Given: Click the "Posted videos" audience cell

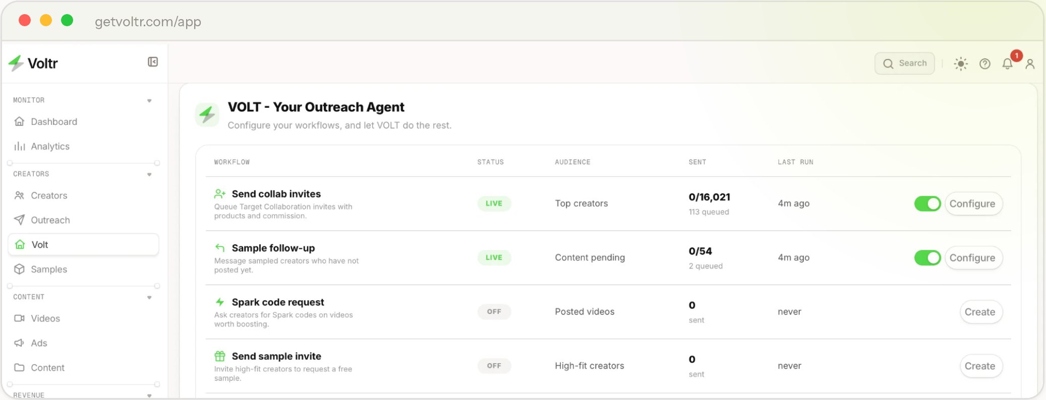Looking at the screenshot, I should pos(585,312).
